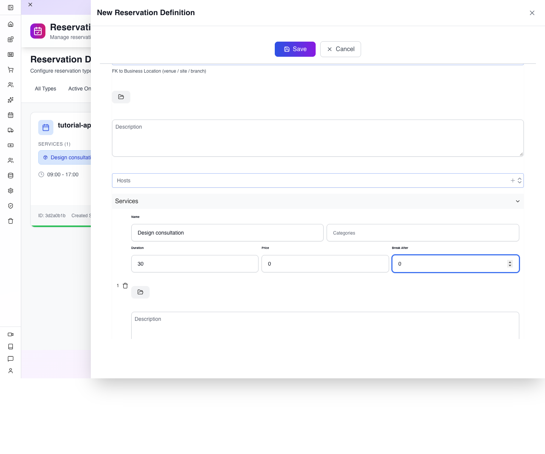This screenshot has height=454, width=545.
Task: Close the background tab with X
Action: [30, 5]
